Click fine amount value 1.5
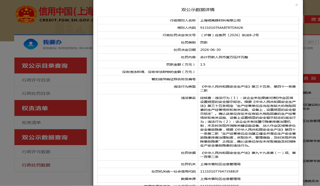This screenshot has height=186, width=320. (203, 65)
